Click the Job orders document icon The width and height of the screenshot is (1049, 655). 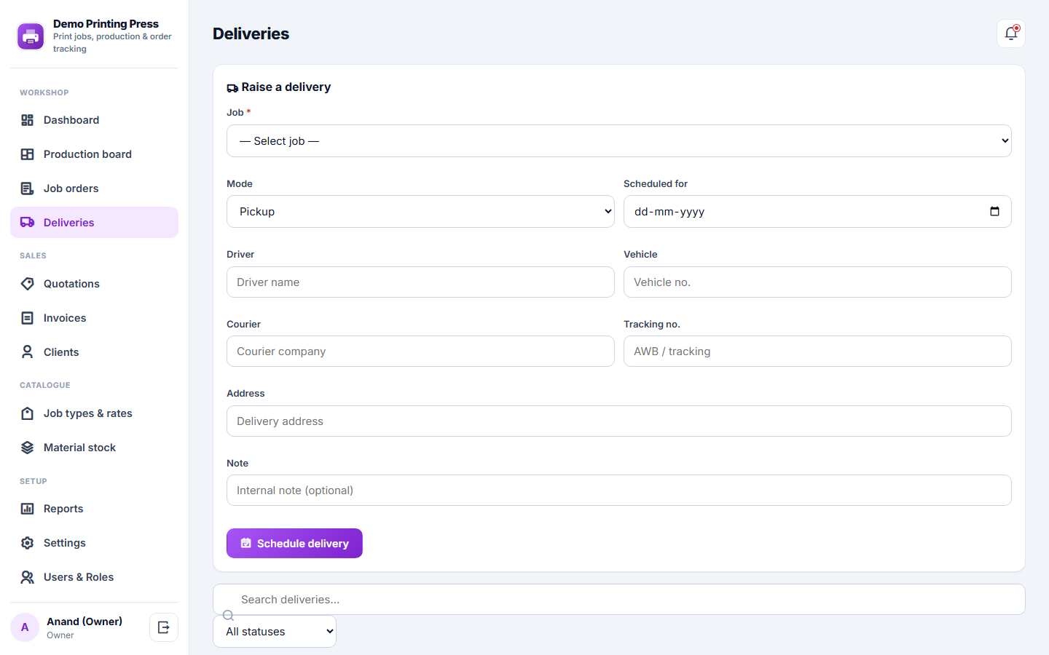point(28,188)
